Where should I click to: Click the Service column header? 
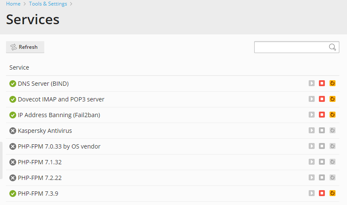tap(19, 67)
